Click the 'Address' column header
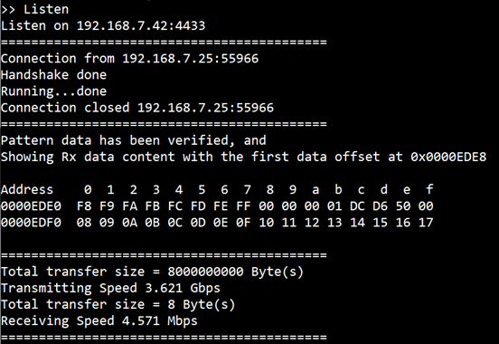Viewport: 499px width, 344px height. tap(27, 190)
